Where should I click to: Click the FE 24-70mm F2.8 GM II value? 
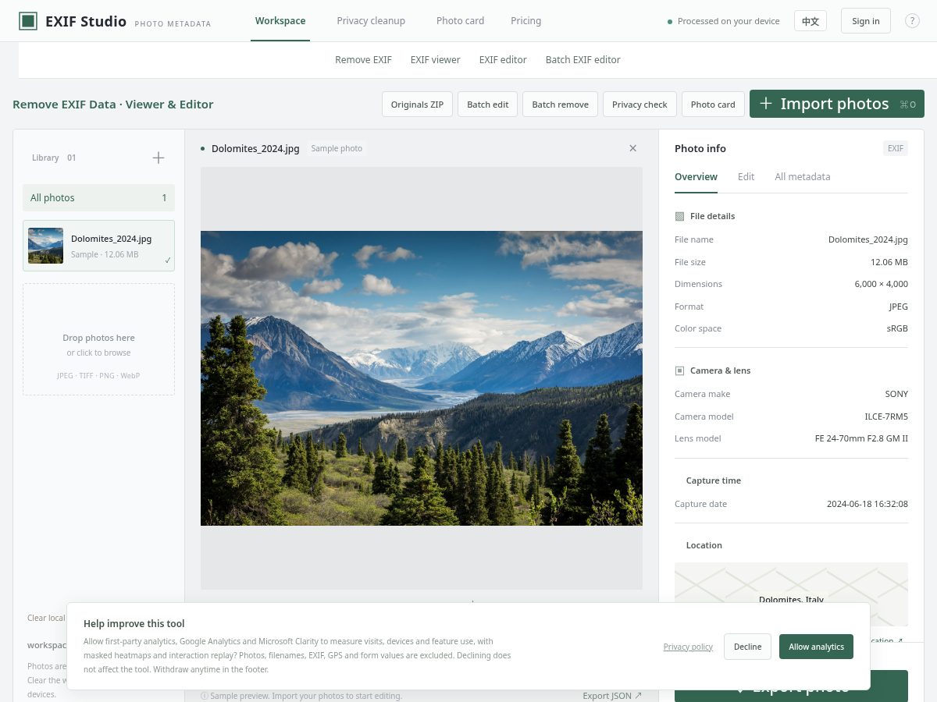[x=861, y=438]
